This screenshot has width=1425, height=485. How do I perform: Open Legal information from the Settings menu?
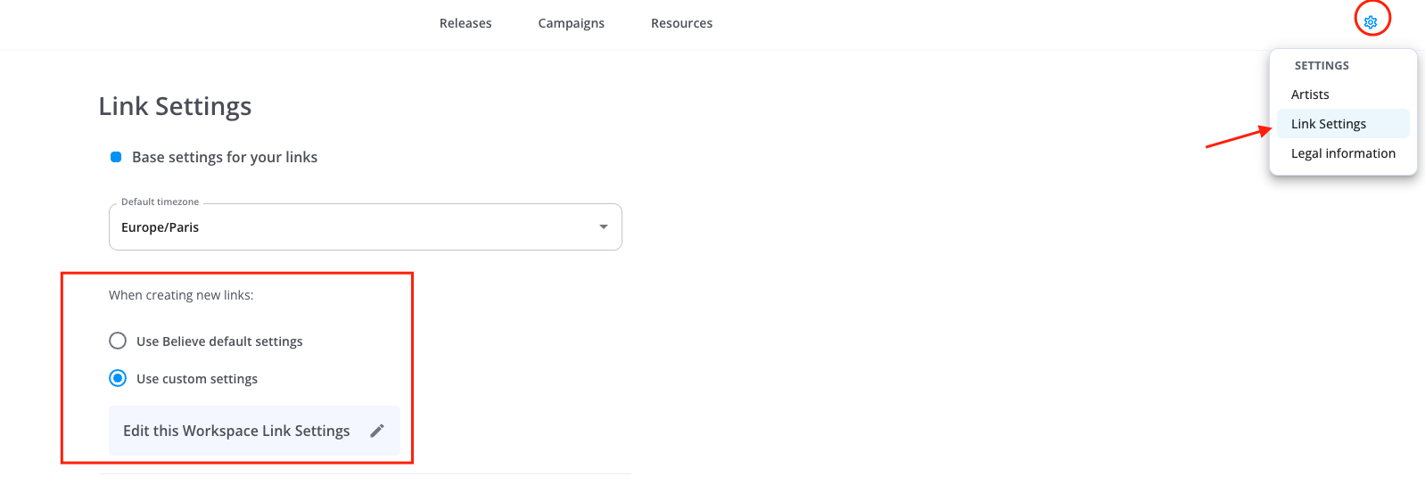pos(1343,153)
